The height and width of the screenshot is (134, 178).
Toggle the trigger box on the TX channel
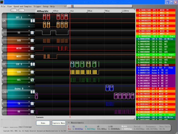coord(32,103)
